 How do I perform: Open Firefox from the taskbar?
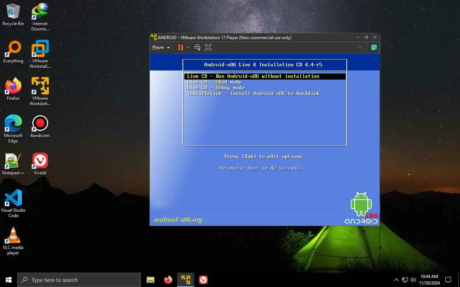click(168, 280)
